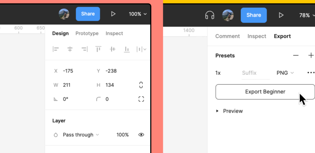Open the PNG format dropdown

point(285,73)
